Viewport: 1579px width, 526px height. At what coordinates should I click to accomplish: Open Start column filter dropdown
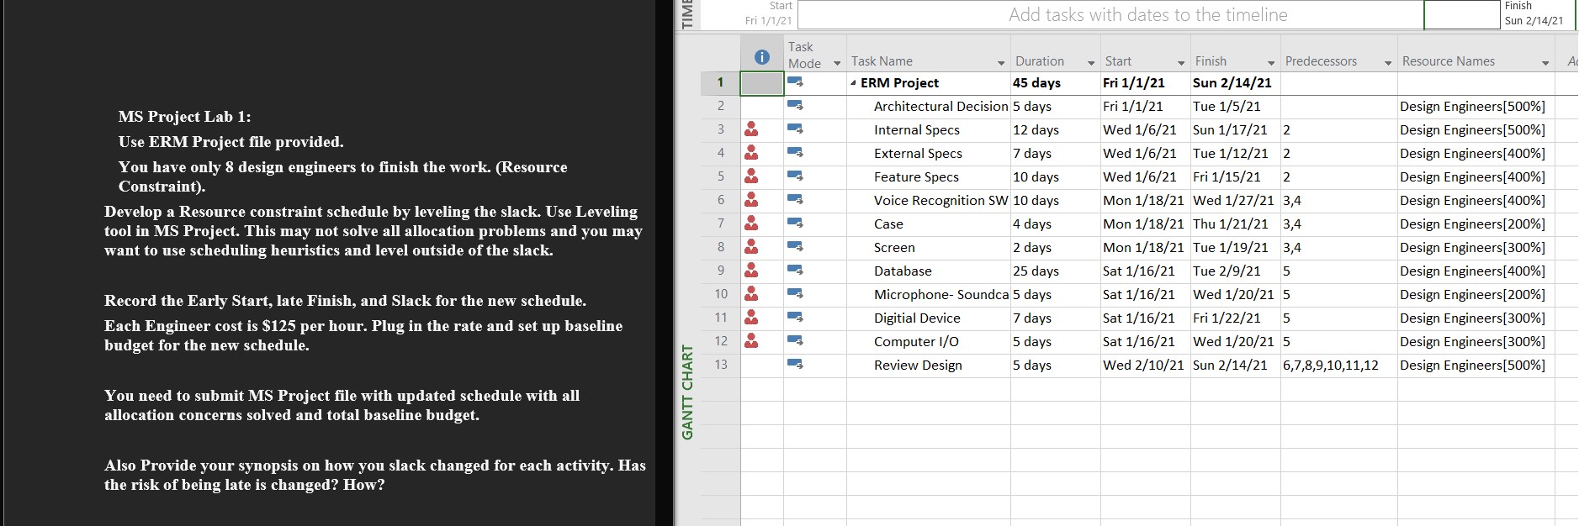click(x=1181, y=64)
